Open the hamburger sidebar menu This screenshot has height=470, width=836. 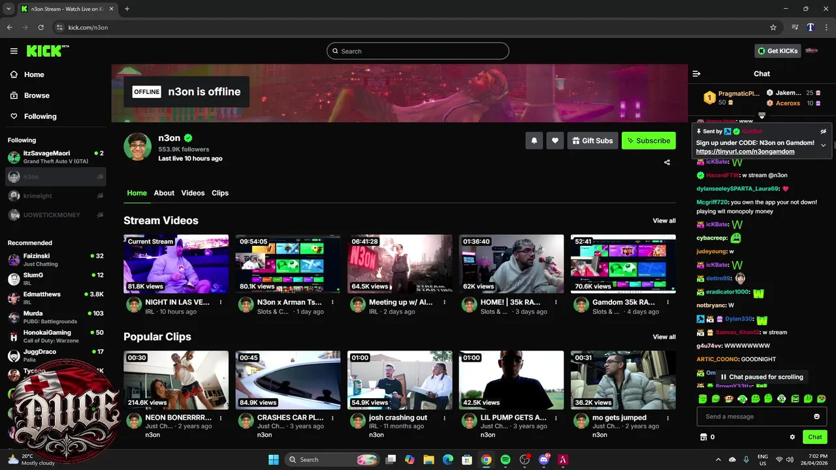(14, 51)
